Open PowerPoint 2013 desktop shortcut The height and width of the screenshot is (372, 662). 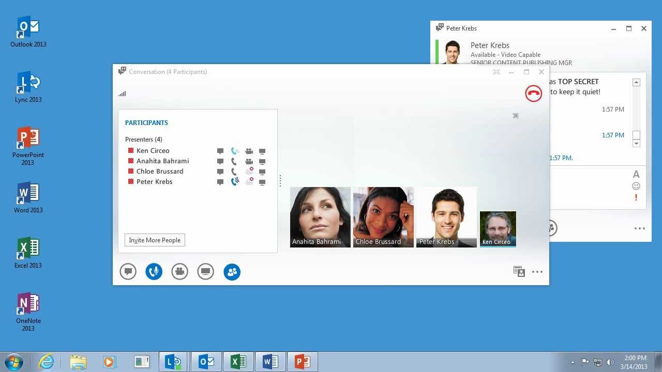pyautogui.click(x=28, y=146)
